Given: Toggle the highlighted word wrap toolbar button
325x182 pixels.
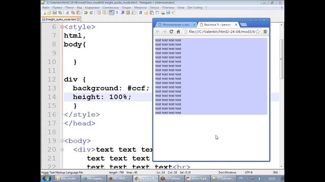Looking at the screenshot, I should pyautogui.click(x=112, y=13).
